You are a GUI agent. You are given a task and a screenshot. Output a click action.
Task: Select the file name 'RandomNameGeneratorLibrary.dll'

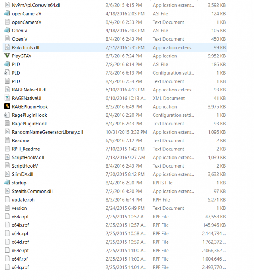47,132
